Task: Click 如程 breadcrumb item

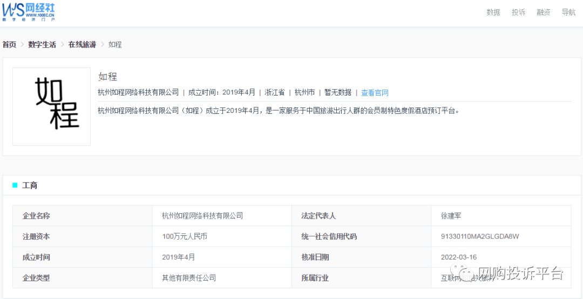Action: pos(115,45)
